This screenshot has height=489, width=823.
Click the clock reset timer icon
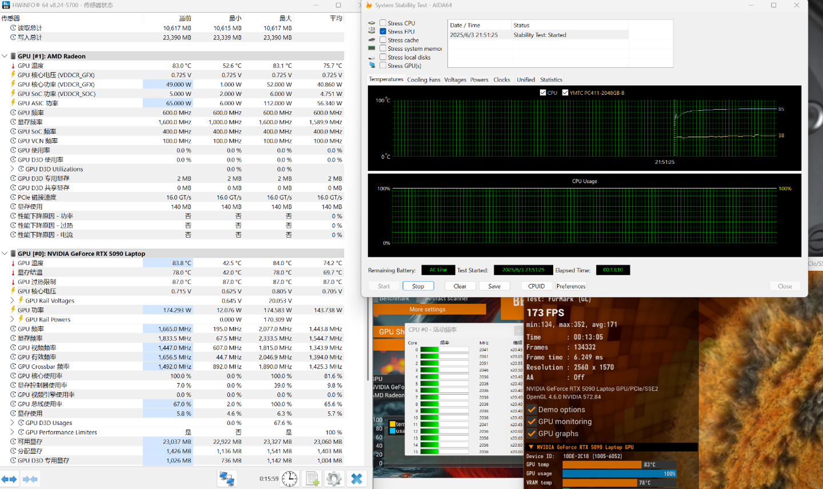[289, 479]
